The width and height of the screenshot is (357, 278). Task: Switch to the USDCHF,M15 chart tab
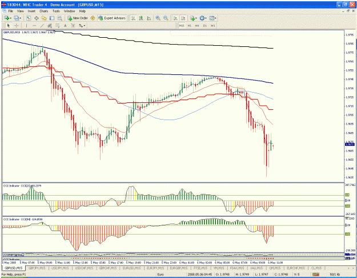pyautogui.click(x=84, y=268)
